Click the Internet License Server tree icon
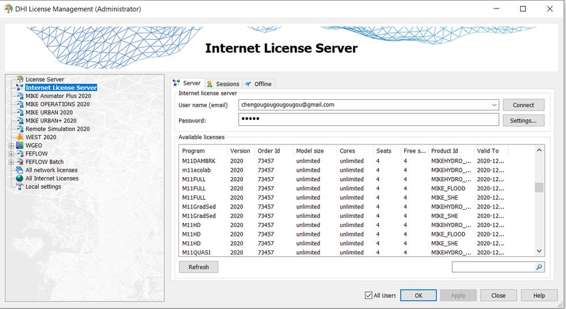 point(20,87)
